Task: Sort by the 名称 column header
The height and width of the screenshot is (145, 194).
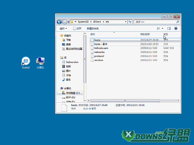Action: [92, 34]
